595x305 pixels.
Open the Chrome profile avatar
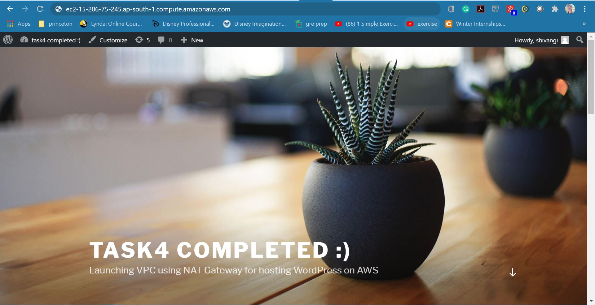(x=570, y=9)
